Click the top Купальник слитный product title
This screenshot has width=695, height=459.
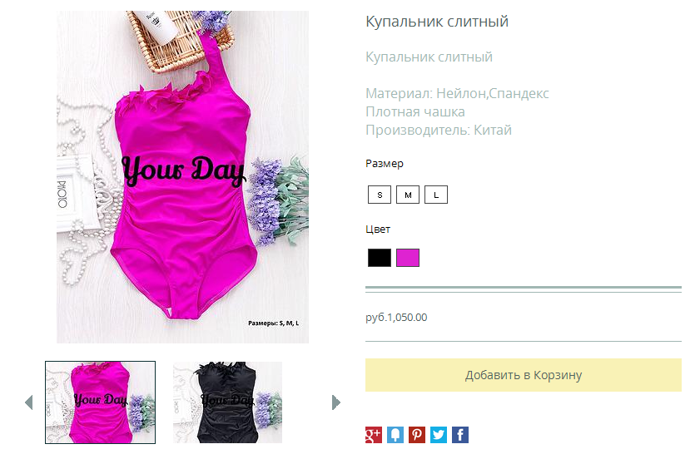(x=437, y=22)
